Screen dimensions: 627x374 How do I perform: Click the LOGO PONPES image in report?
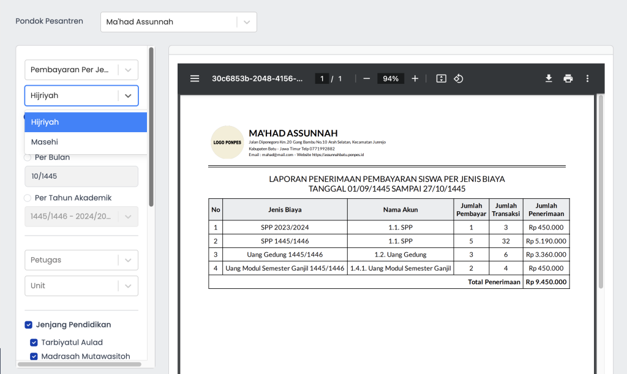tap(227, 142)
